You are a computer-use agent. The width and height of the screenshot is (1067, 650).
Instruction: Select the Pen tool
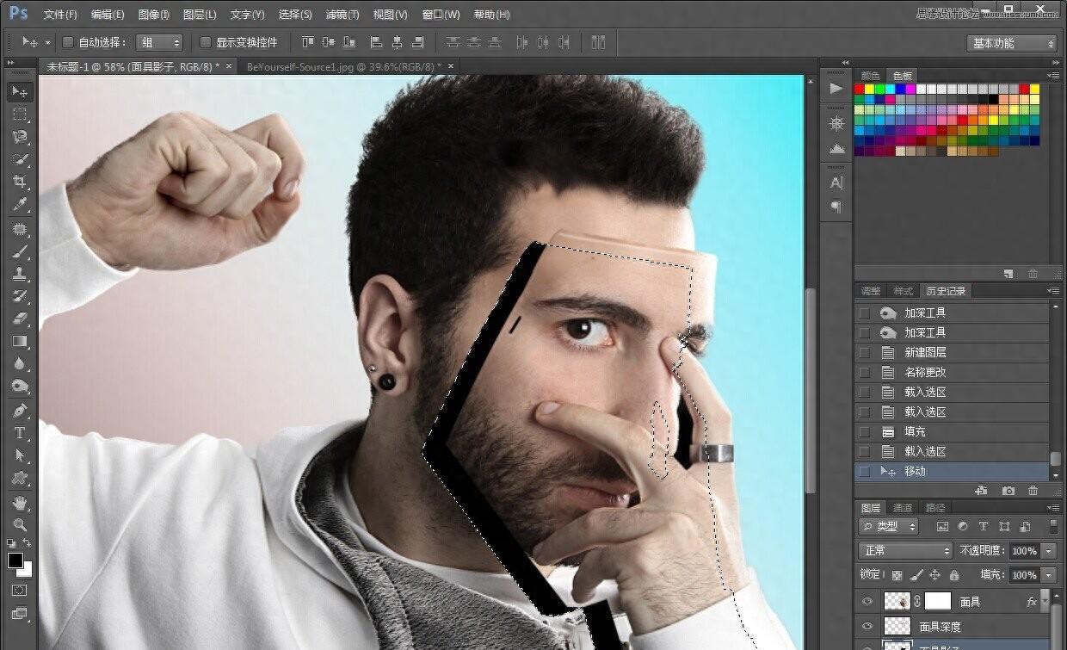click(20, 411)
